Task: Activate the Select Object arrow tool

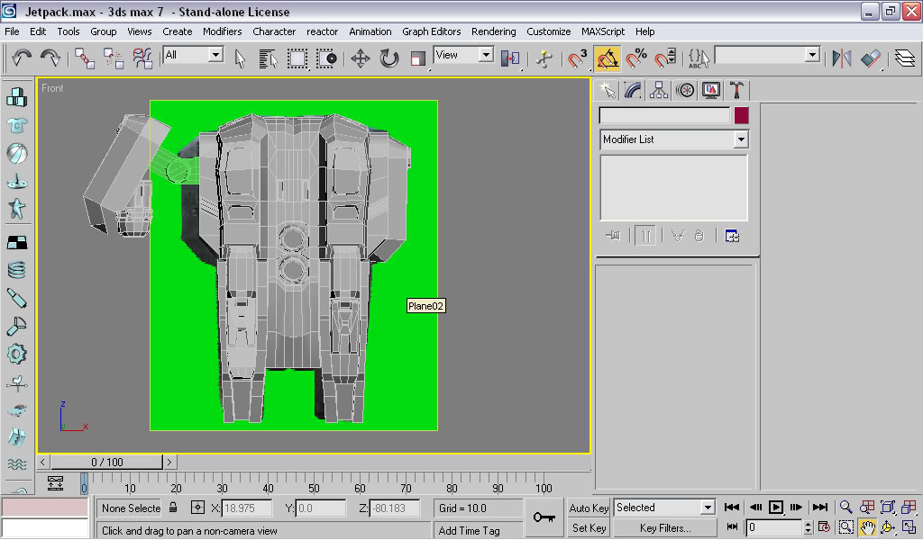Action: (240, 58)
